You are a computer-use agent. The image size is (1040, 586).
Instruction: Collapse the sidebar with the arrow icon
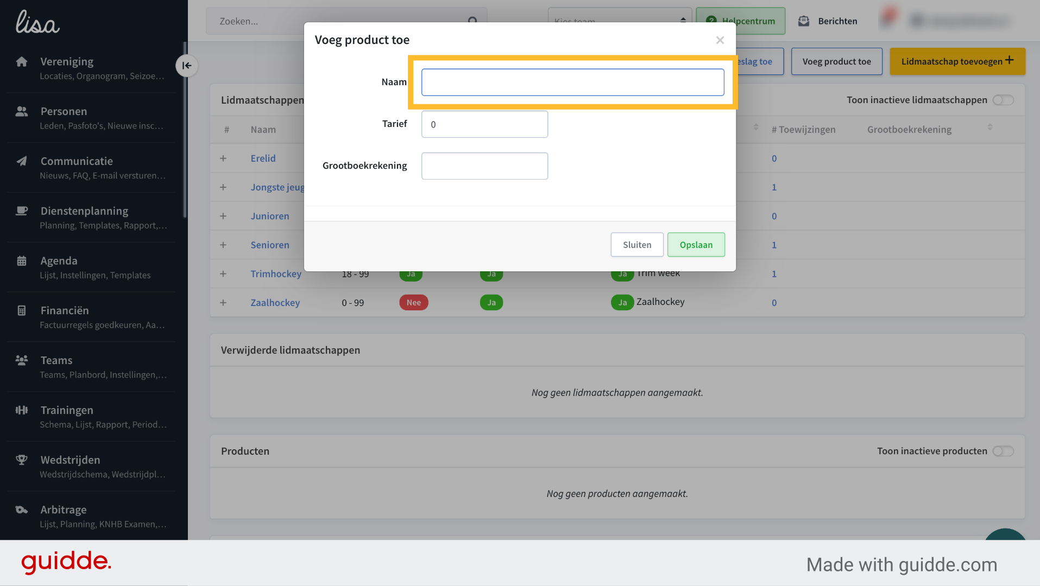(x=186, y=66)
